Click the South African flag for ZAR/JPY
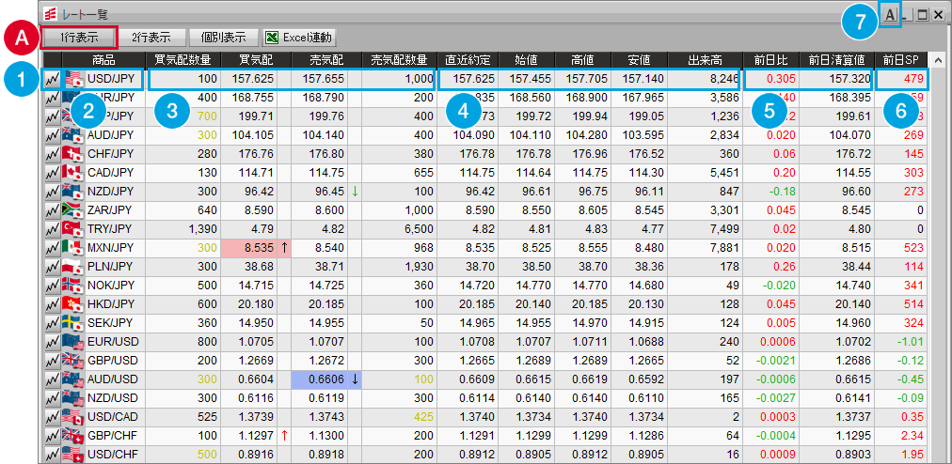 coord(72,210)
